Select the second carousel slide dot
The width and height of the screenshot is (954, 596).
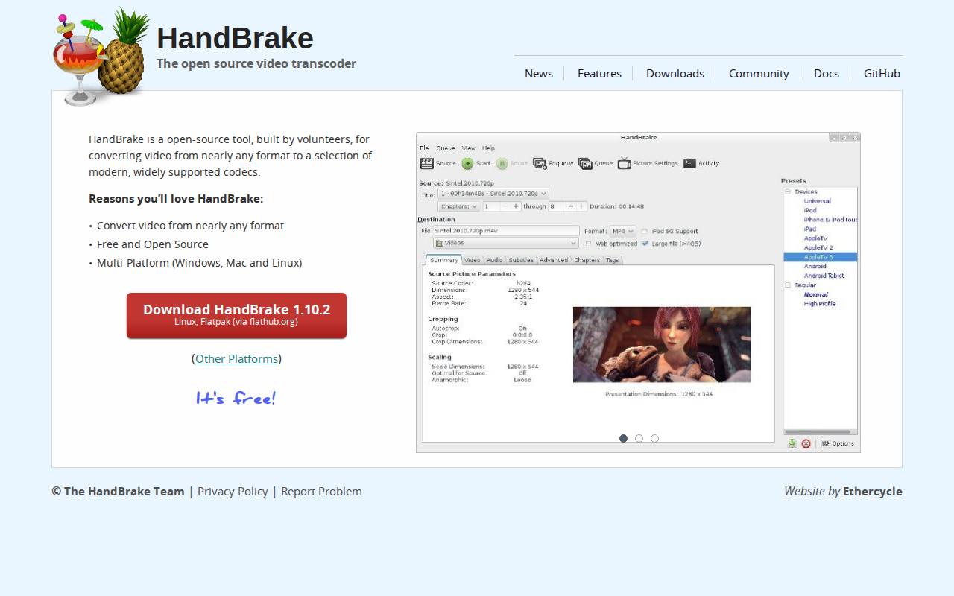pyautogui.click(x=639, y=438)
